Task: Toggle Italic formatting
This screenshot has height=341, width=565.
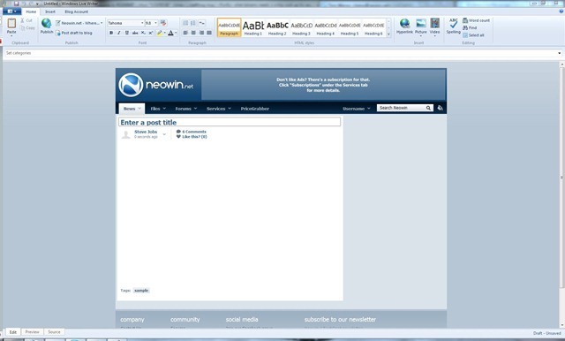Action: pyautogui.click(x=119, y=33)
